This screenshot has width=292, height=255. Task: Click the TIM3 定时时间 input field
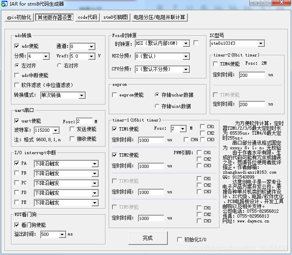pyautogui.click(x=151, y=192)
